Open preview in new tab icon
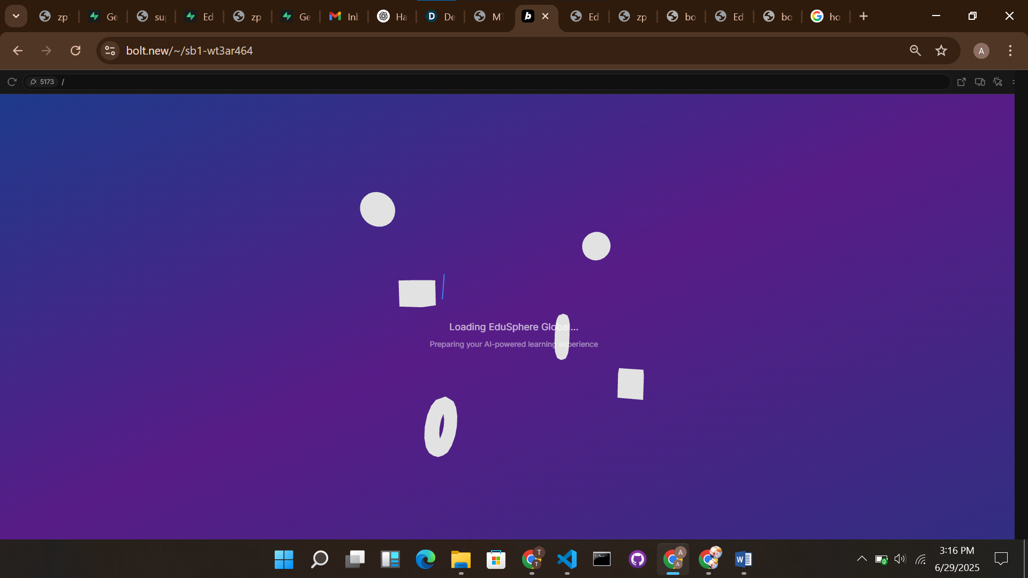The height and width of the screenshot is (578, 1028). 962,82
